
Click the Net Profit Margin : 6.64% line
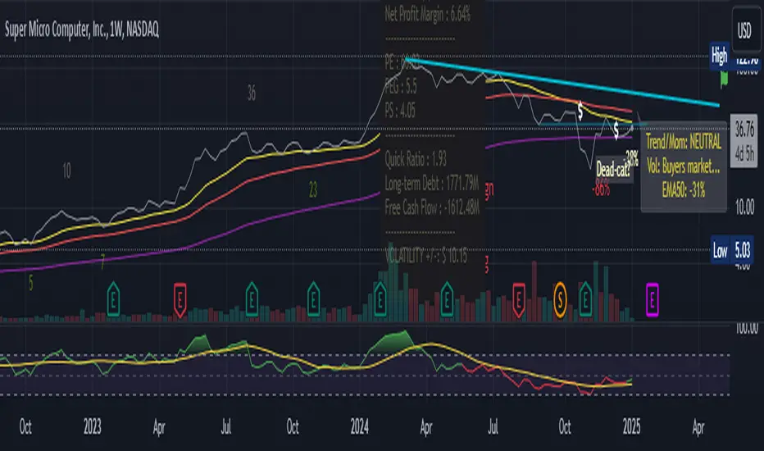427,14
